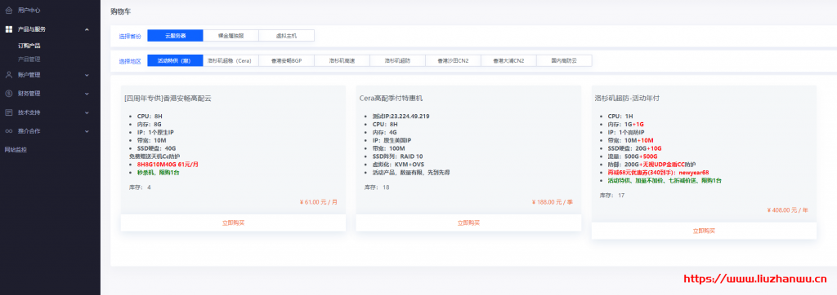Click the SSD阵列: RAID 10 line

(x=397, y=156)
